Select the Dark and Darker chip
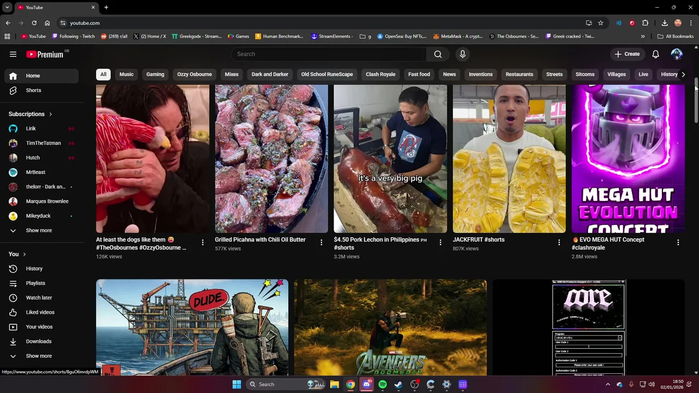The height and width of the screenshot is (393, 699). 270,74
